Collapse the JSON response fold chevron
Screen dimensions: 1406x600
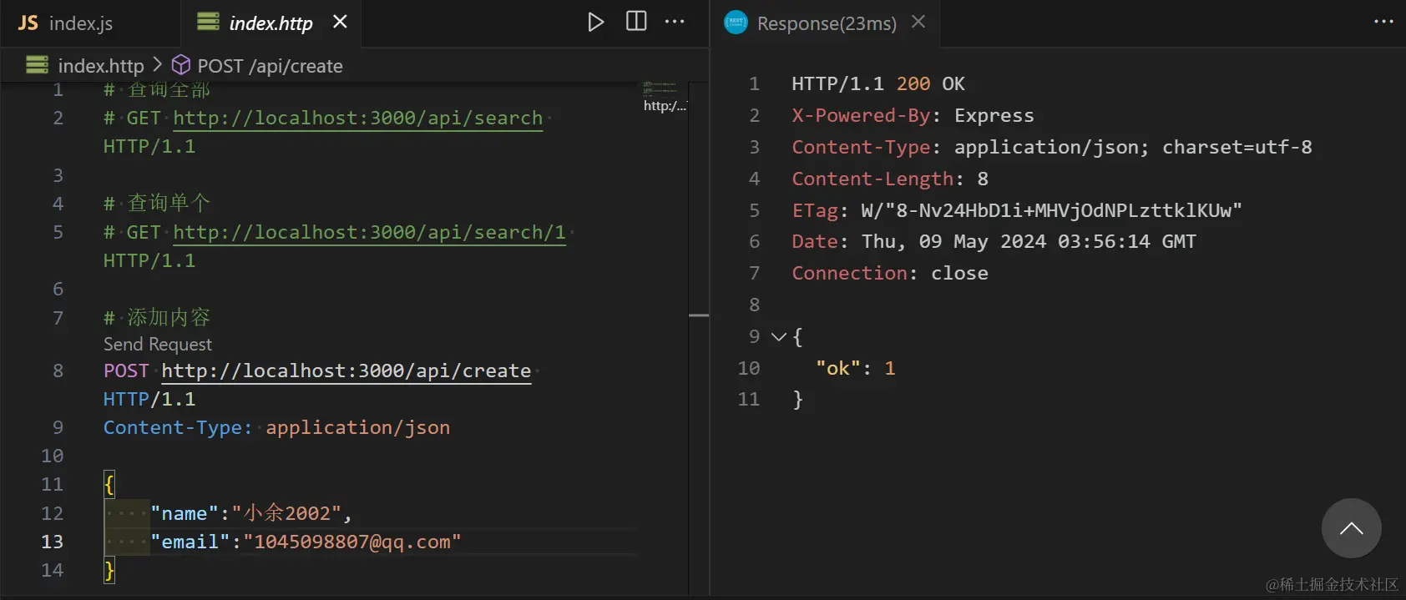coord(779,336)
